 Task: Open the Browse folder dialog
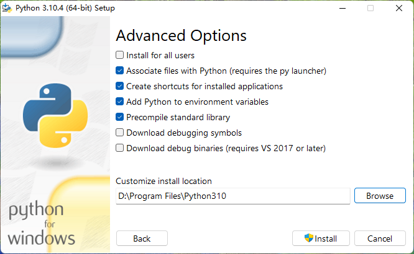pyautogui.click(x=380, y=196)
